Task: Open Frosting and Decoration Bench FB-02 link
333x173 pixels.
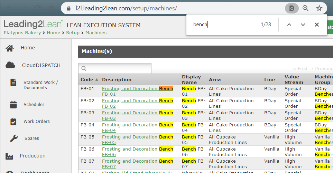Action: click(137, 104)
